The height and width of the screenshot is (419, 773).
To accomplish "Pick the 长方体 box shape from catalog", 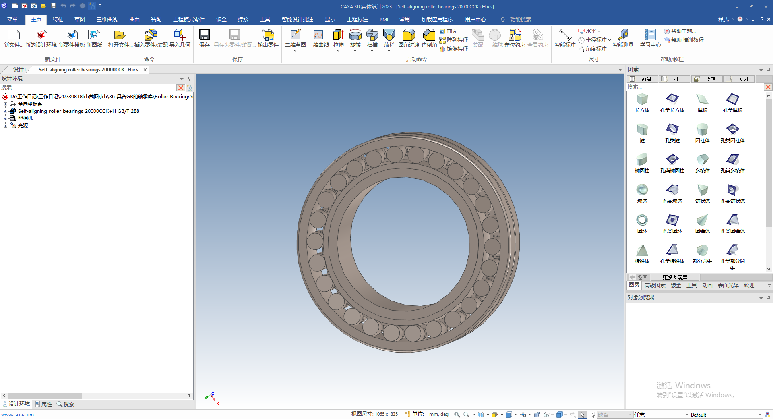I will click(x=642, y=103).
